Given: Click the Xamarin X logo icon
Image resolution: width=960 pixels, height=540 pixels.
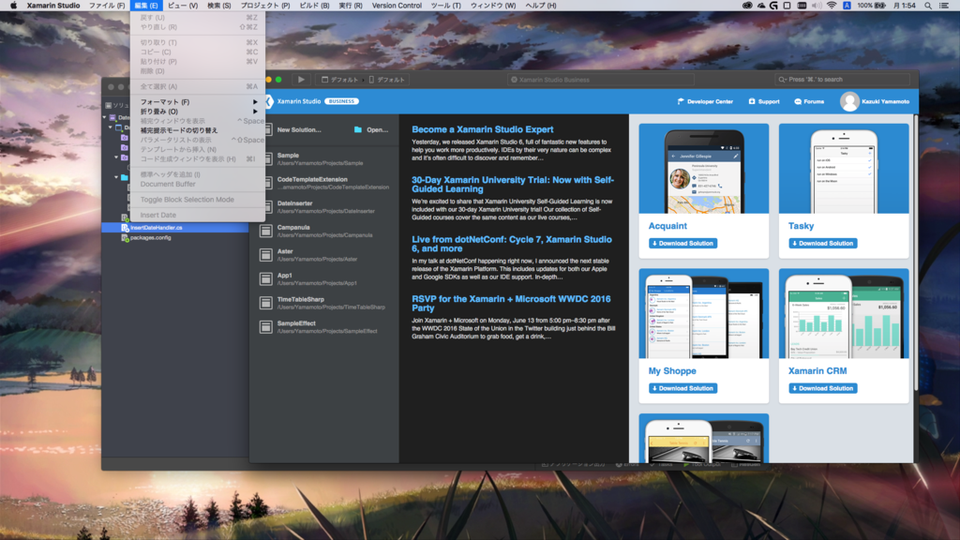Looking at the screenshot, I should click(269, 101).
